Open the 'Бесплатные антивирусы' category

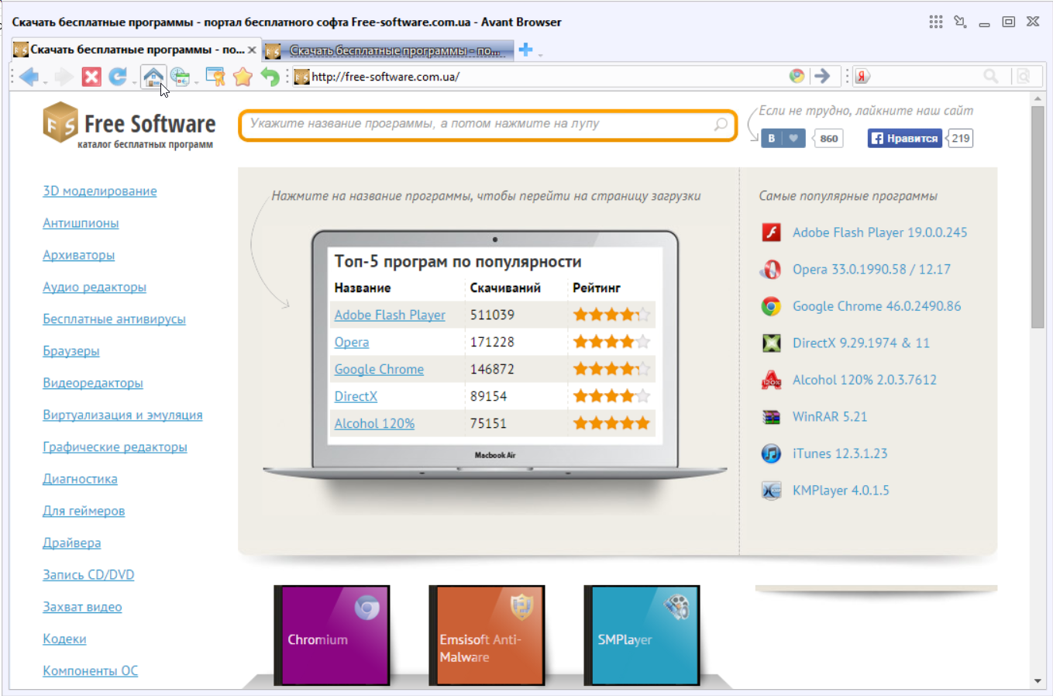click(115, 319)
